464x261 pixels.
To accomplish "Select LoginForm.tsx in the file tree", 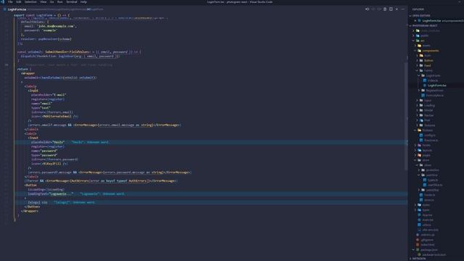I will pos(436,86).
